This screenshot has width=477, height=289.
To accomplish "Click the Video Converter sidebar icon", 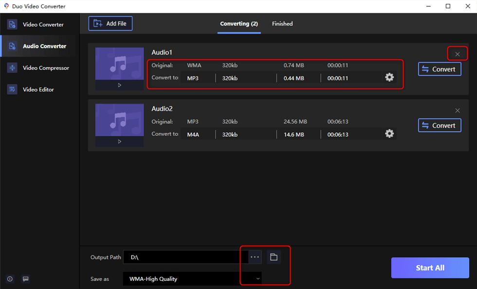I will click(12, 25).
